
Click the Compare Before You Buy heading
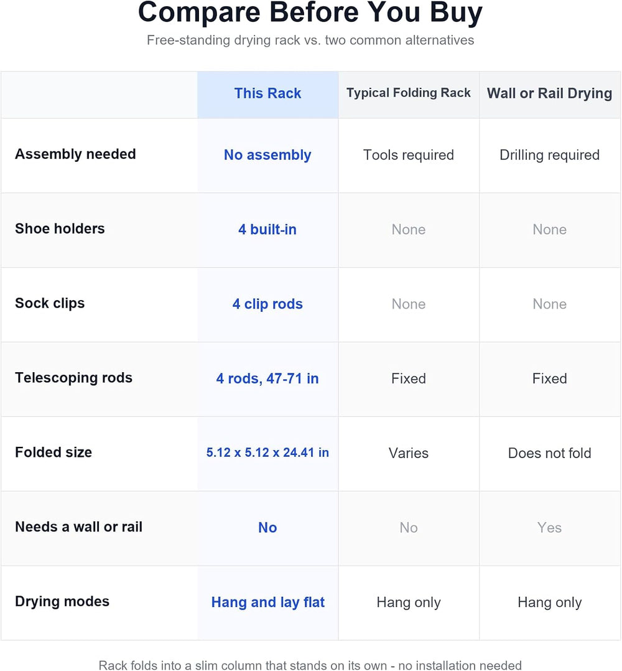point(310,12)
